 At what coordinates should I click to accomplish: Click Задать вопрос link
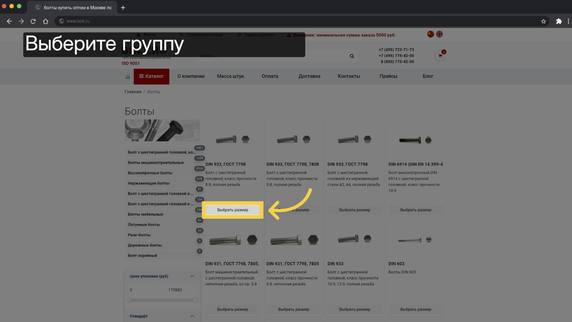tap(256, 35)
